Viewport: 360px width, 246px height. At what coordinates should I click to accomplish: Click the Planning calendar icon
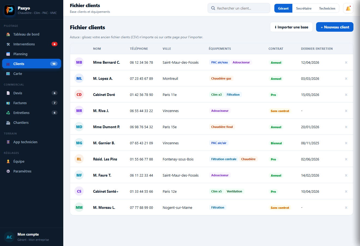8,54
